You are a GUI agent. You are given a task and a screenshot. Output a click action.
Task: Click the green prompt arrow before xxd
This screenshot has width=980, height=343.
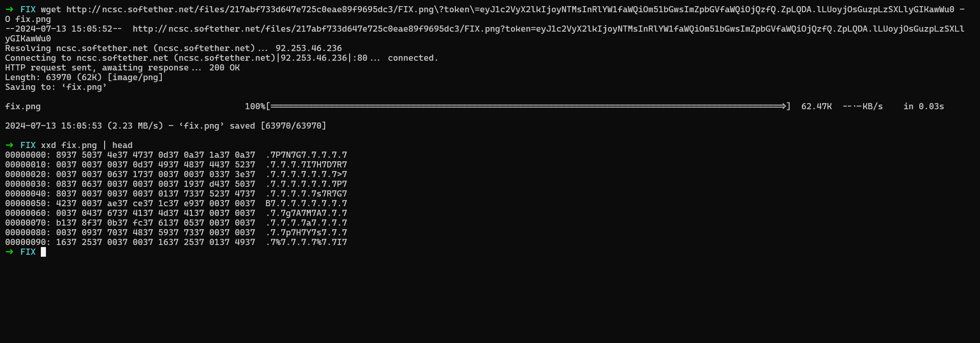point(9,145)
